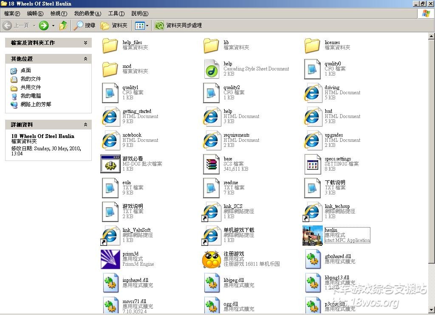This screenshot has width=435, height=315.
Task: Go up one folder level
Action: tap(63, 25)
